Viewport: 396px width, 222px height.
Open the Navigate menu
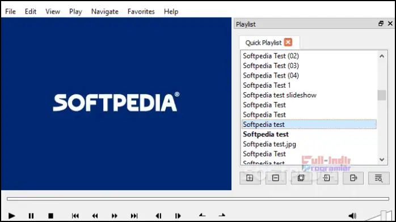(x=105, y=11)
